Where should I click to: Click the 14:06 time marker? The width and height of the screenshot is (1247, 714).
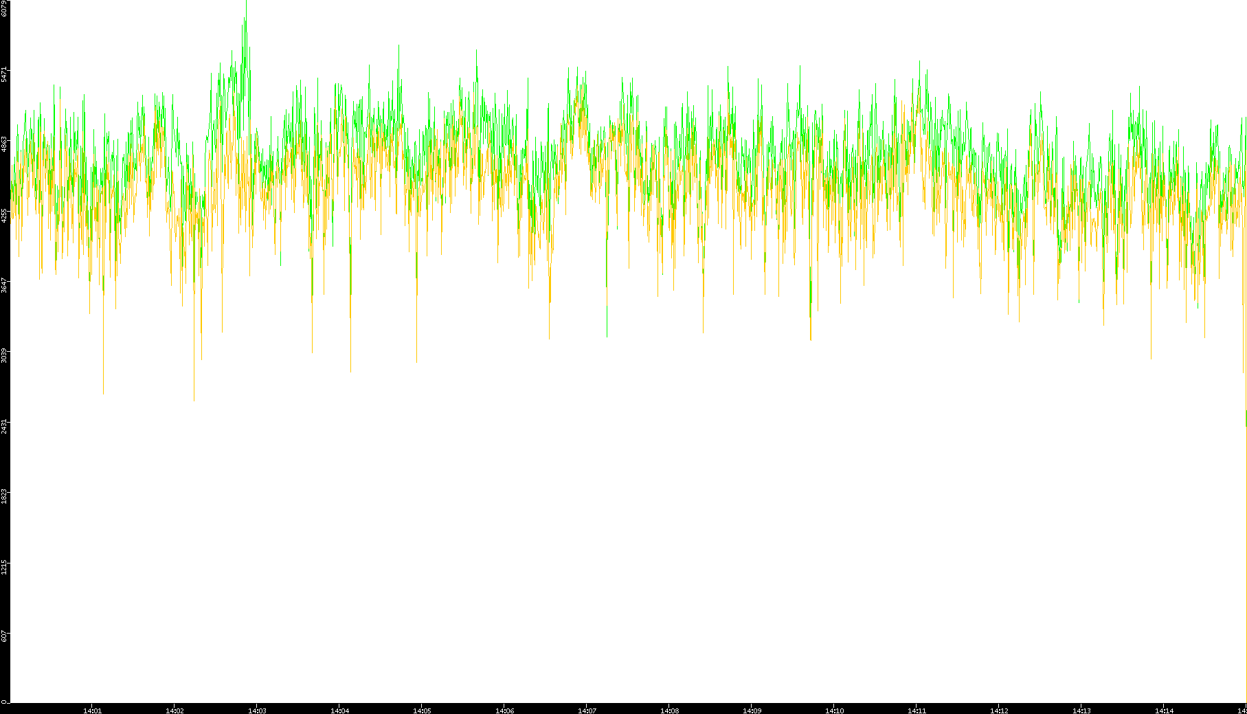pos(504,710)
